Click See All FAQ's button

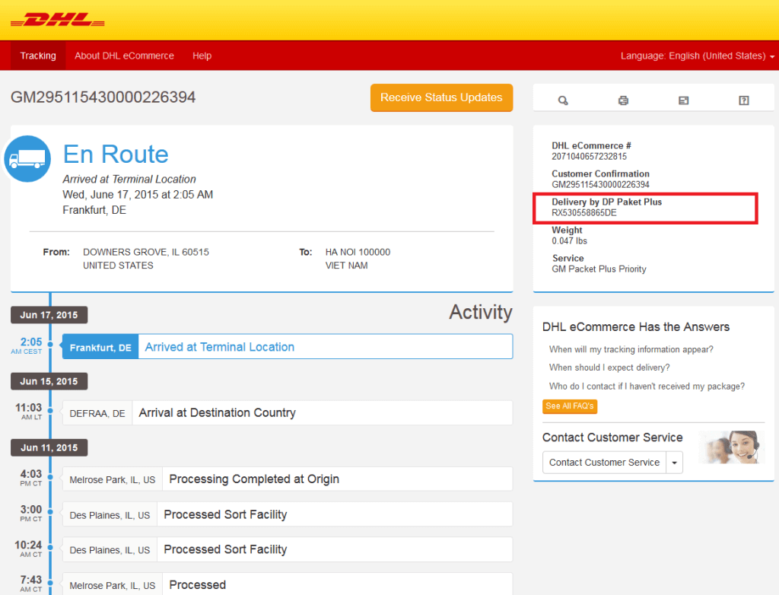[x=569, y=406]
